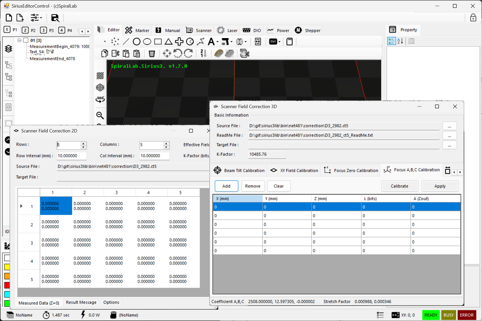This screenshot has width=482, height=321.
Task: Toggle categorized view in Property panel
Action: pyautogui.click(x=392, y=41)
